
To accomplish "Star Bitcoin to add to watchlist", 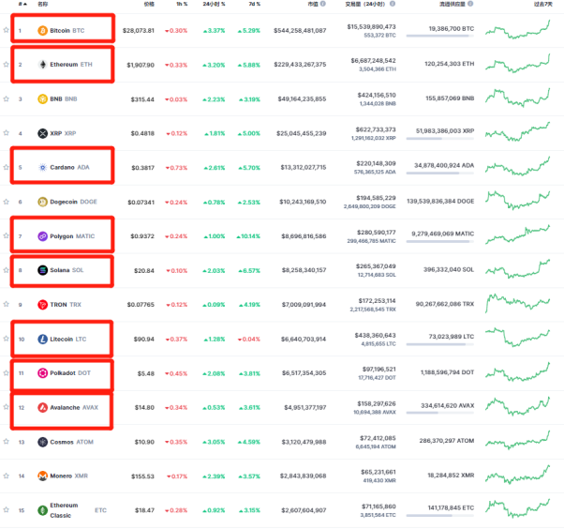I will click(7, 30).
